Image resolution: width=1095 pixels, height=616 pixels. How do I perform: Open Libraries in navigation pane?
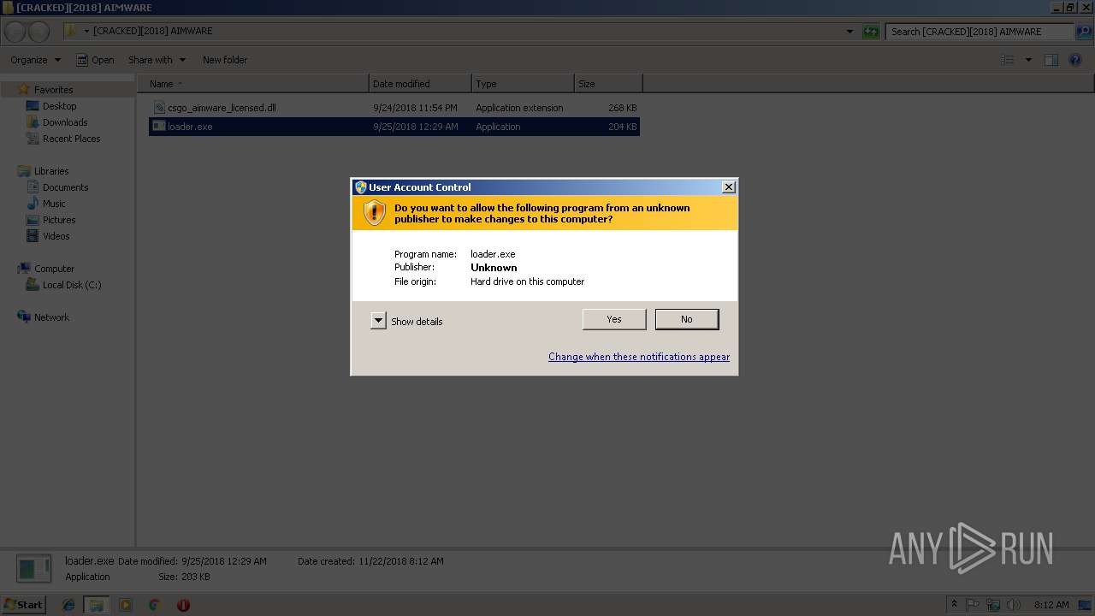tap(51, 171)
